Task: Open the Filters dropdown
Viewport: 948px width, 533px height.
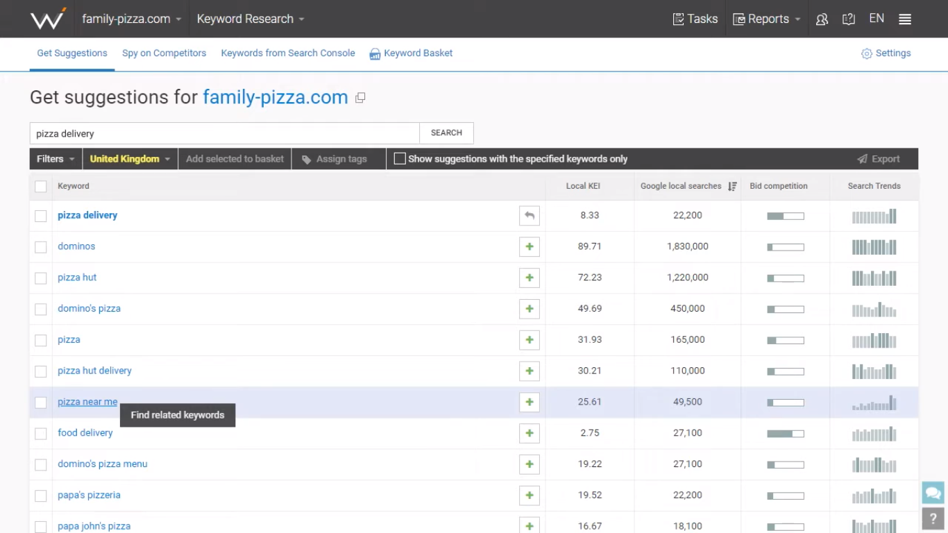Action: 56,159
